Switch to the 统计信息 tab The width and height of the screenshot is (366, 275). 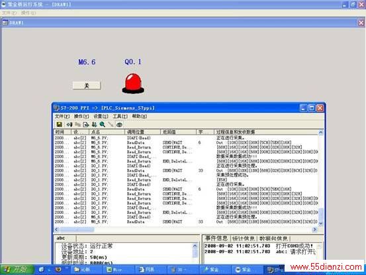click(x=243, y=239)
